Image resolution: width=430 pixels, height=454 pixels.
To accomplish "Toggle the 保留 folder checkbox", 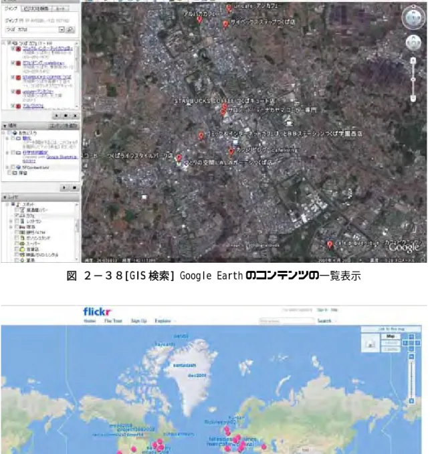I will [x=9, y=173].
